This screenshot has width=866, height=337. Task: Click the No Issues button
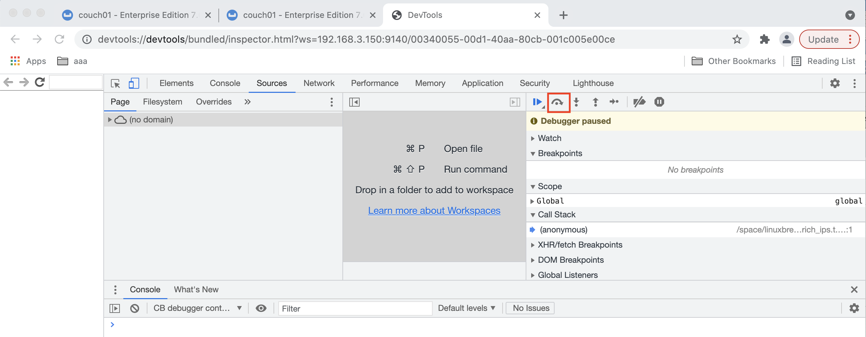point(530,308)
